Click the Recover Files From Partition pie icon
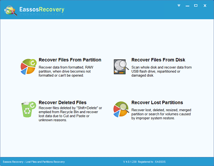Image resolution: width=214 pixels, height=166 pixels. coord(28,67)
